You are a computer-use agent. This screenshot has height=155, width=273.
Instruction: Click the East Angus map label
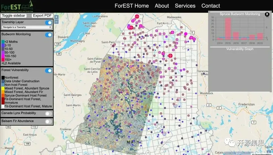click(30, 135)
